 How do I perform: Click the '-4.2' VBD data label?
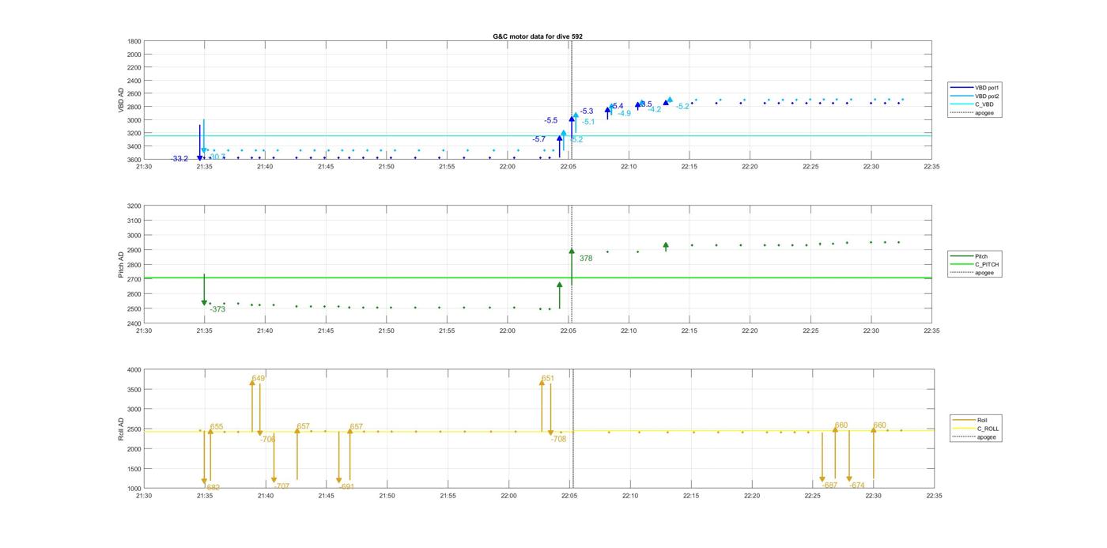pyautogui.click(x=655, y=109)
